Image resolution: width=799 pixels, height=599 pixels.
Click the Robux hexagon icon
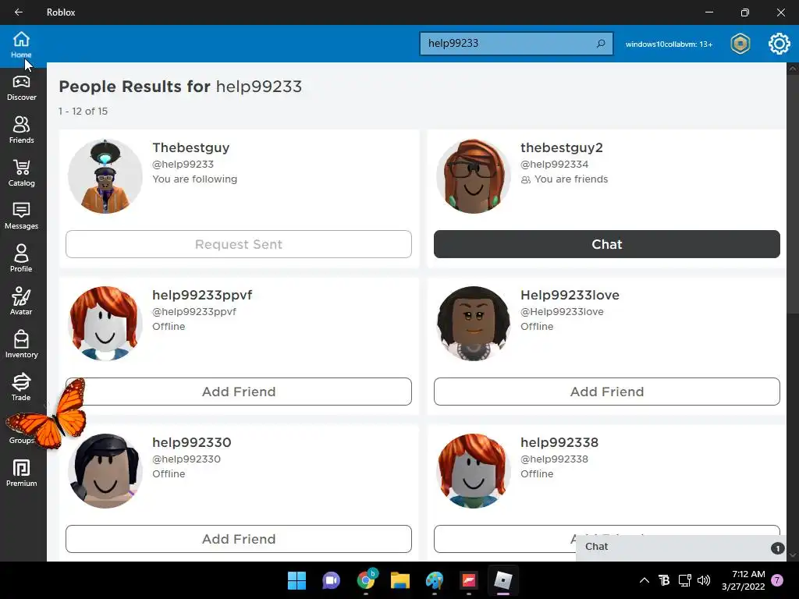tap(740, 44)
